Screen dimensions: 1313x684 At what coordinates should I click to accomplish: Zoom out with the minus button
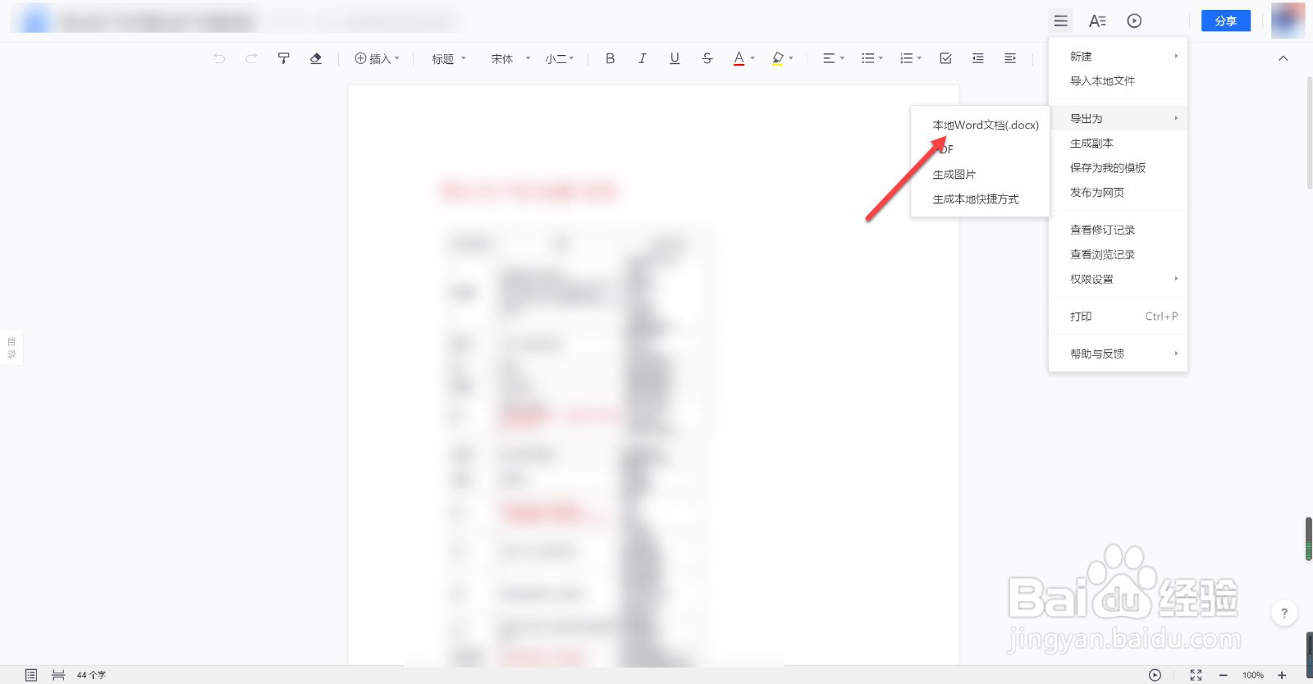(x=1223, y=675)
